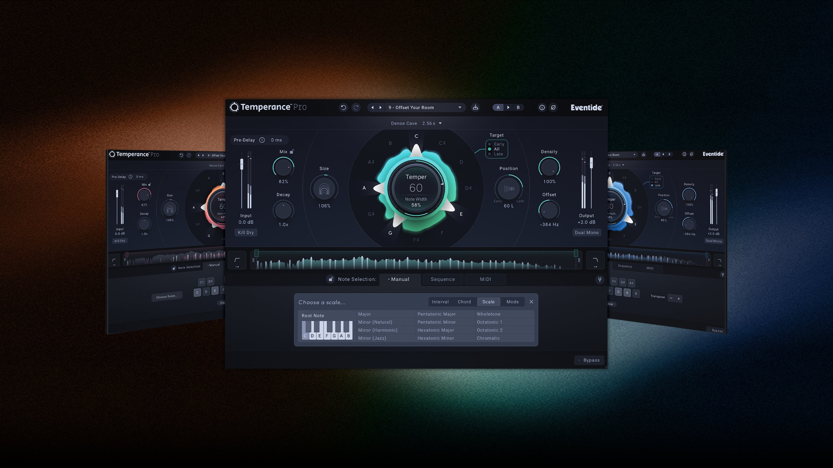This screenshot has width=833, height=468.
Task: Click the next preset arrow
Action: 380,107
